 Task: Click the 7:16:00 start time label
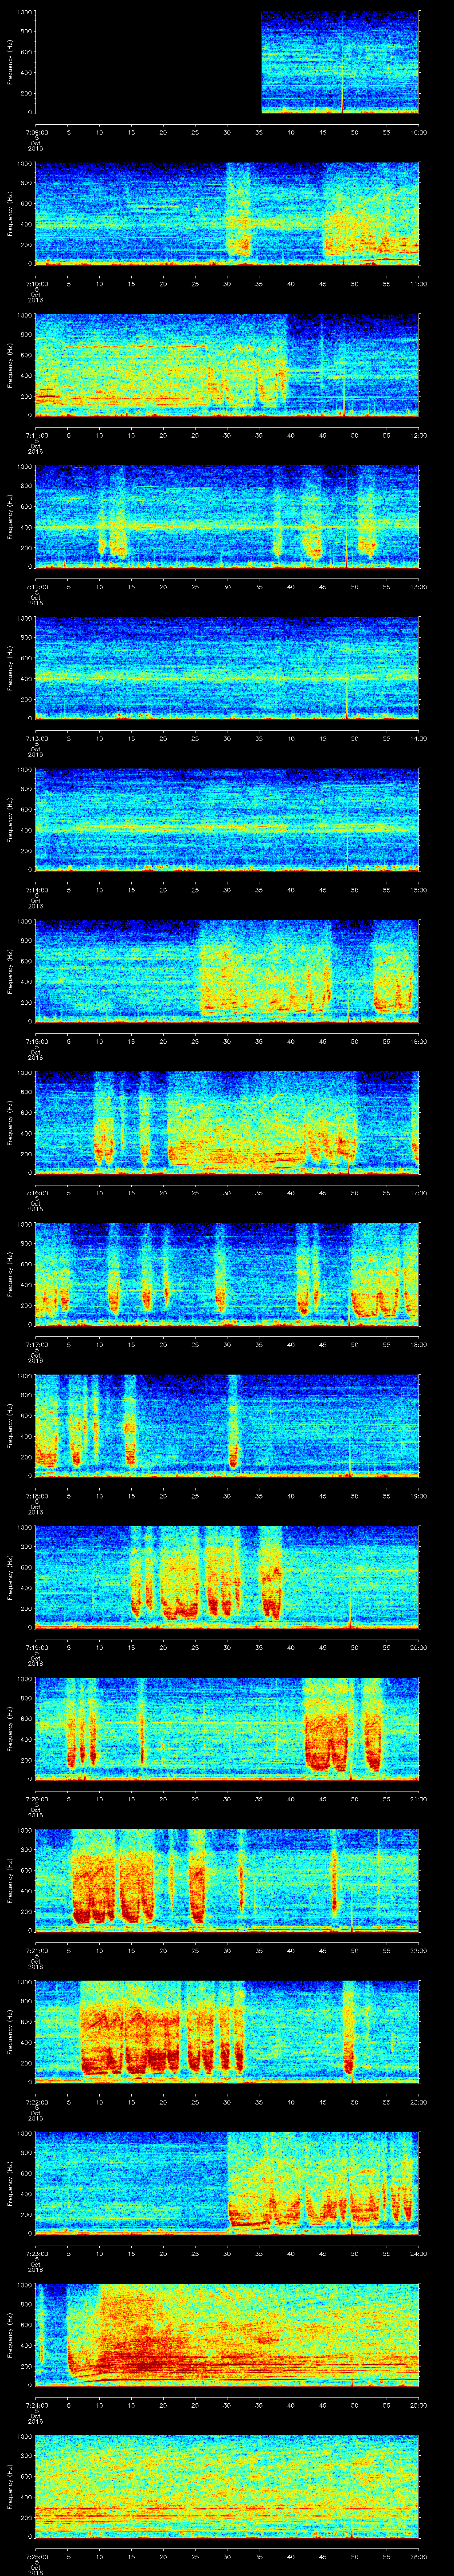[36, 1192]
